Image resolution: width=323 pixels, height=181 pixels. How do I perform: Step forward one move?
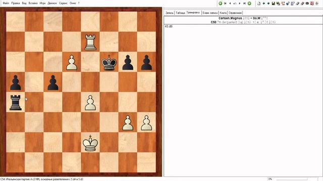pyautogui.click(x=240, y=4)
